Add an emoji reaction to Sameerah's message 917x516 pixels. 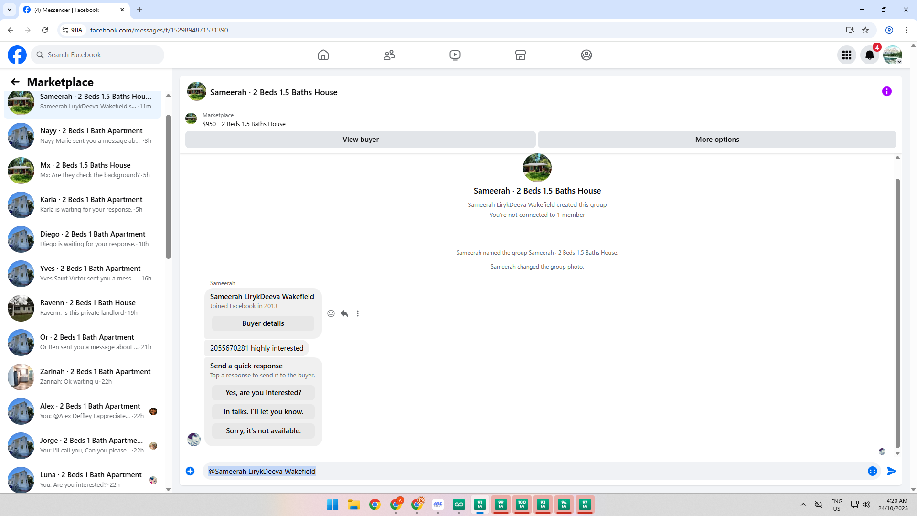[331, 313]
